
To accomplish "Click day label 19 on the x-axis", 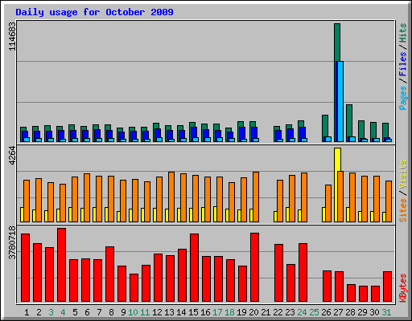I will click(x=241, y=312).
